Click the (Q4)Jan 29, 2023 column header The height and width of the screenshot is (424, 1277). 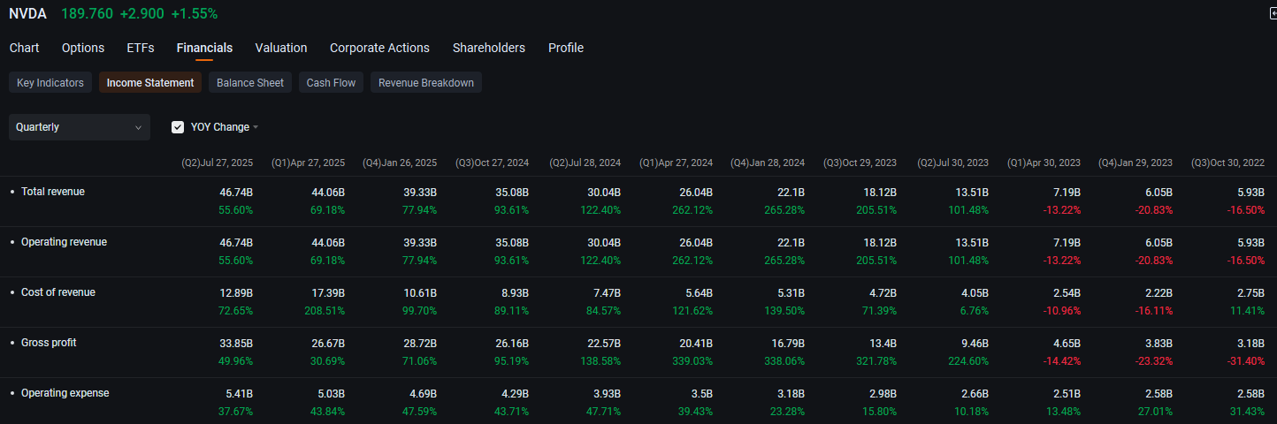[x=1136, y=163]
